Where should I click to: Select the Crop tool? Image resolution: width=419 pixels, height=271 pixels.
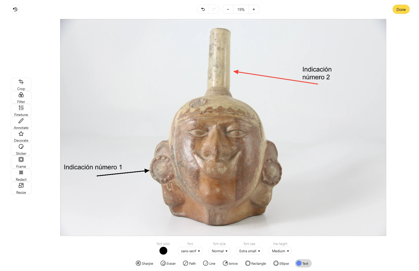[x=21, y=84]
